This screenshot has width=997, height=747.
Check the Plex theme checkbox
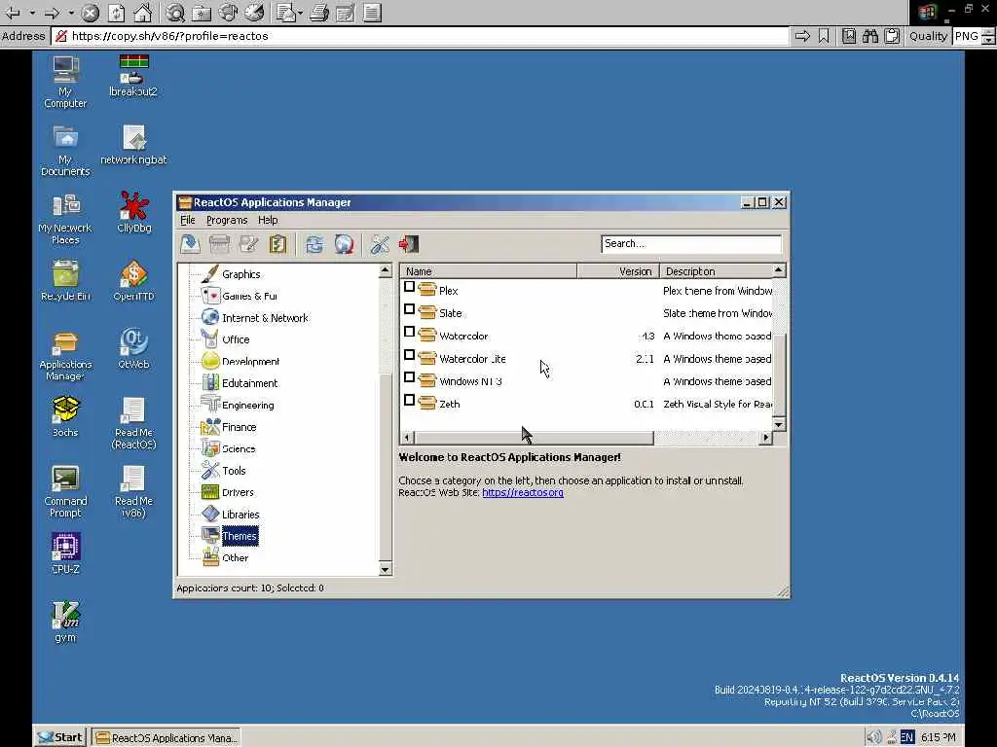pos(410,287)
